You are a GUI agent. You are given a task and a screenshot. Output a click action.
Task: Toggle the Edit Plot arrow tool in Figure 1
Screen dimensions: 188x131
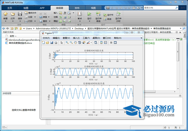click(x=62, y=43)
